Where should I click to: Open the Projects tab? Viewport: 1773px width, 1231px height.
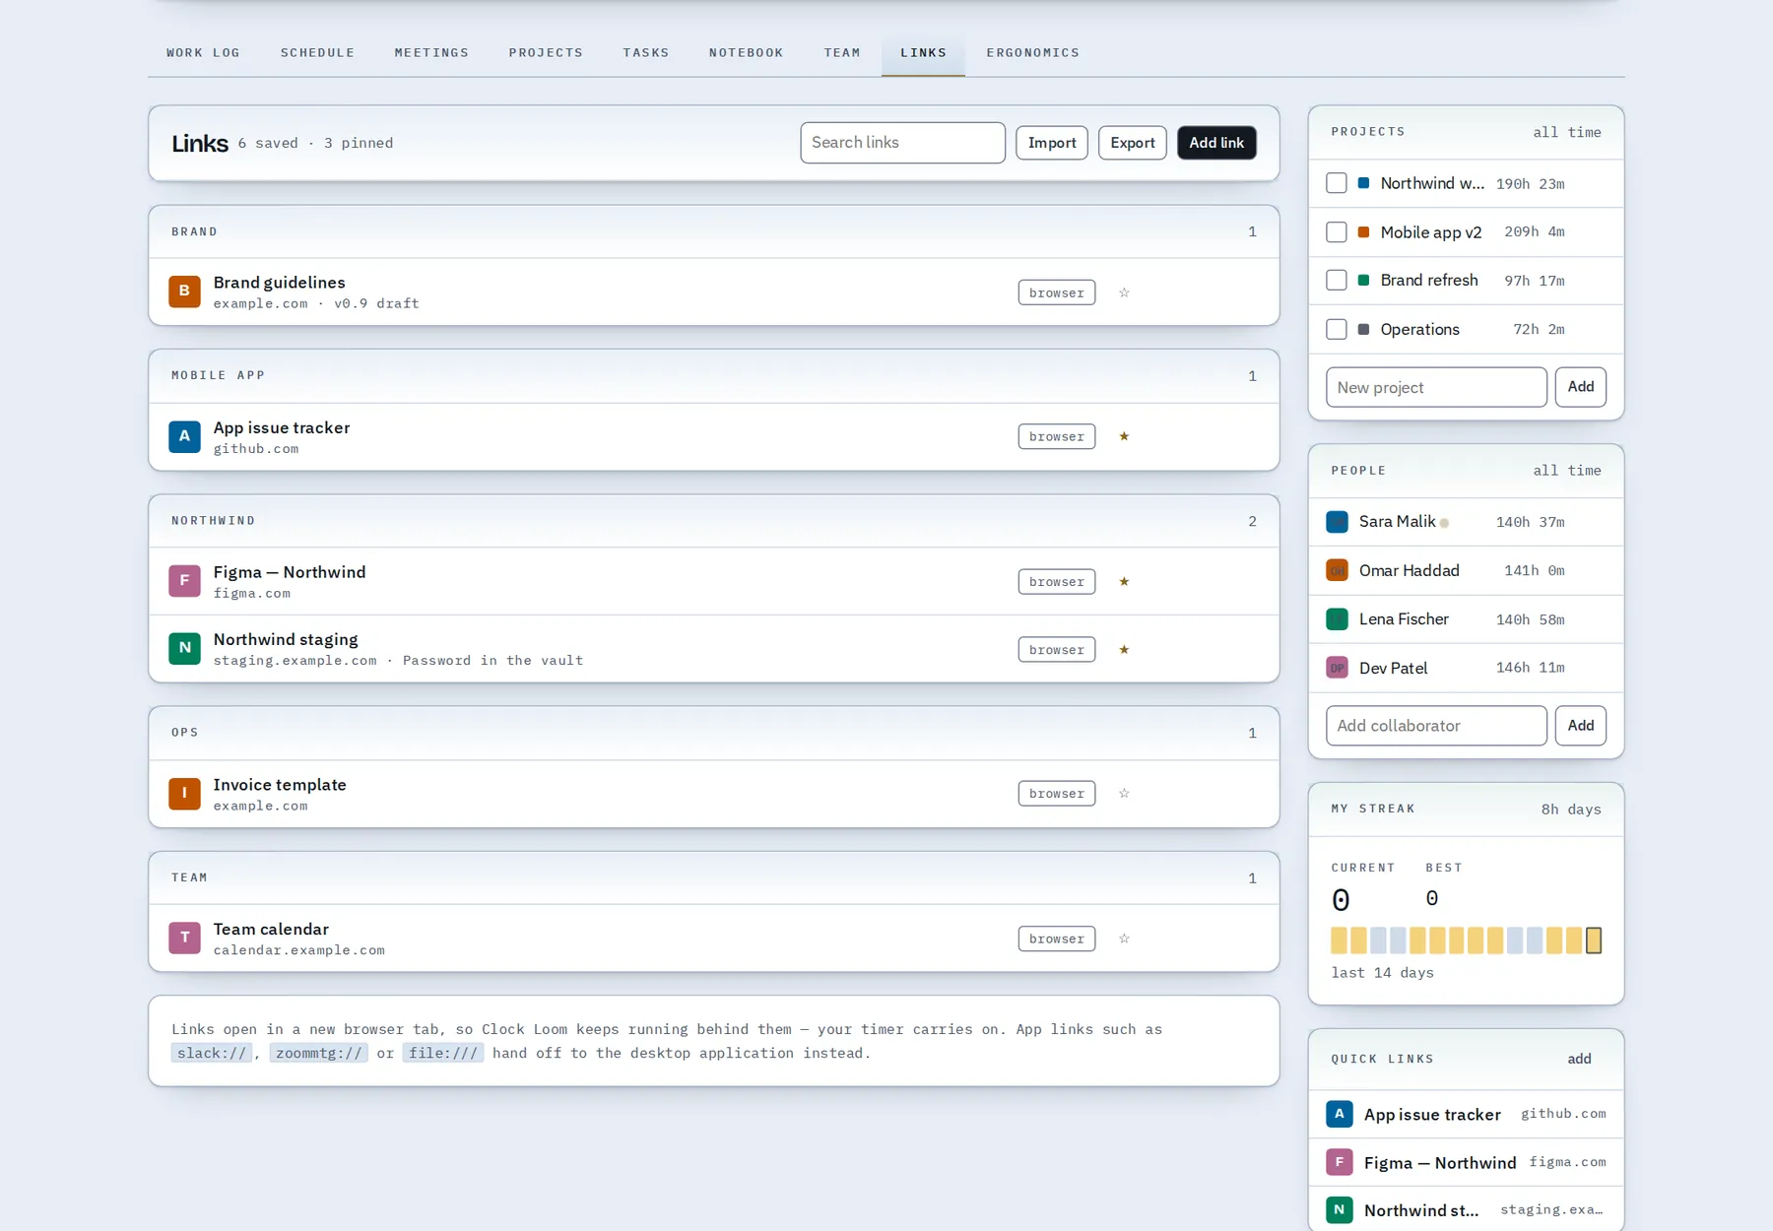tap(546, 53)
